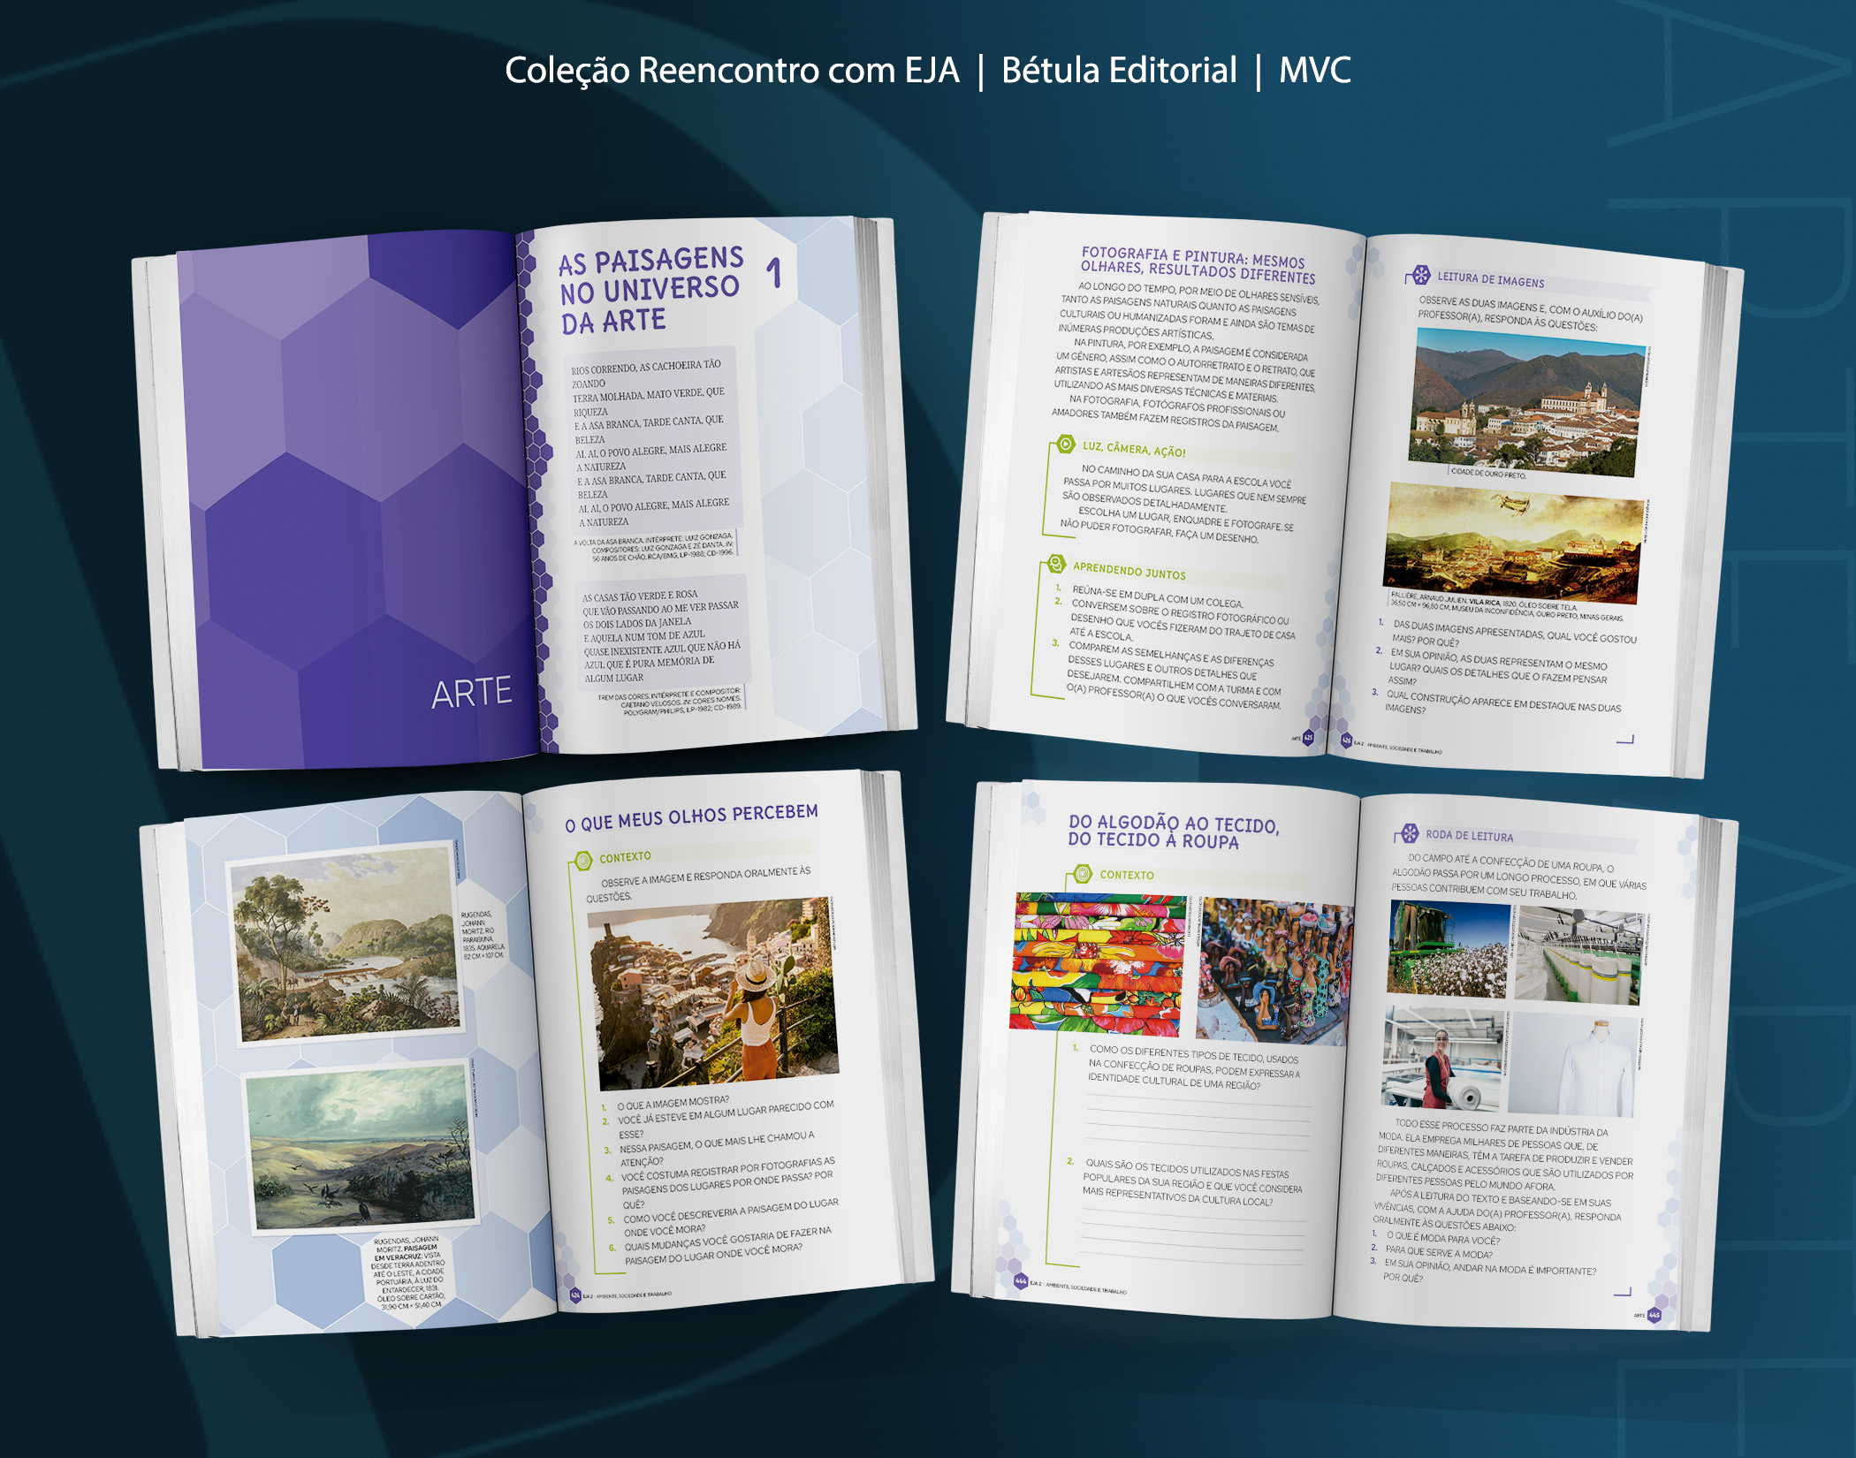
Task: Click the title "Coleção Reencontro com EJA"
Action: (x=732, y=71)
